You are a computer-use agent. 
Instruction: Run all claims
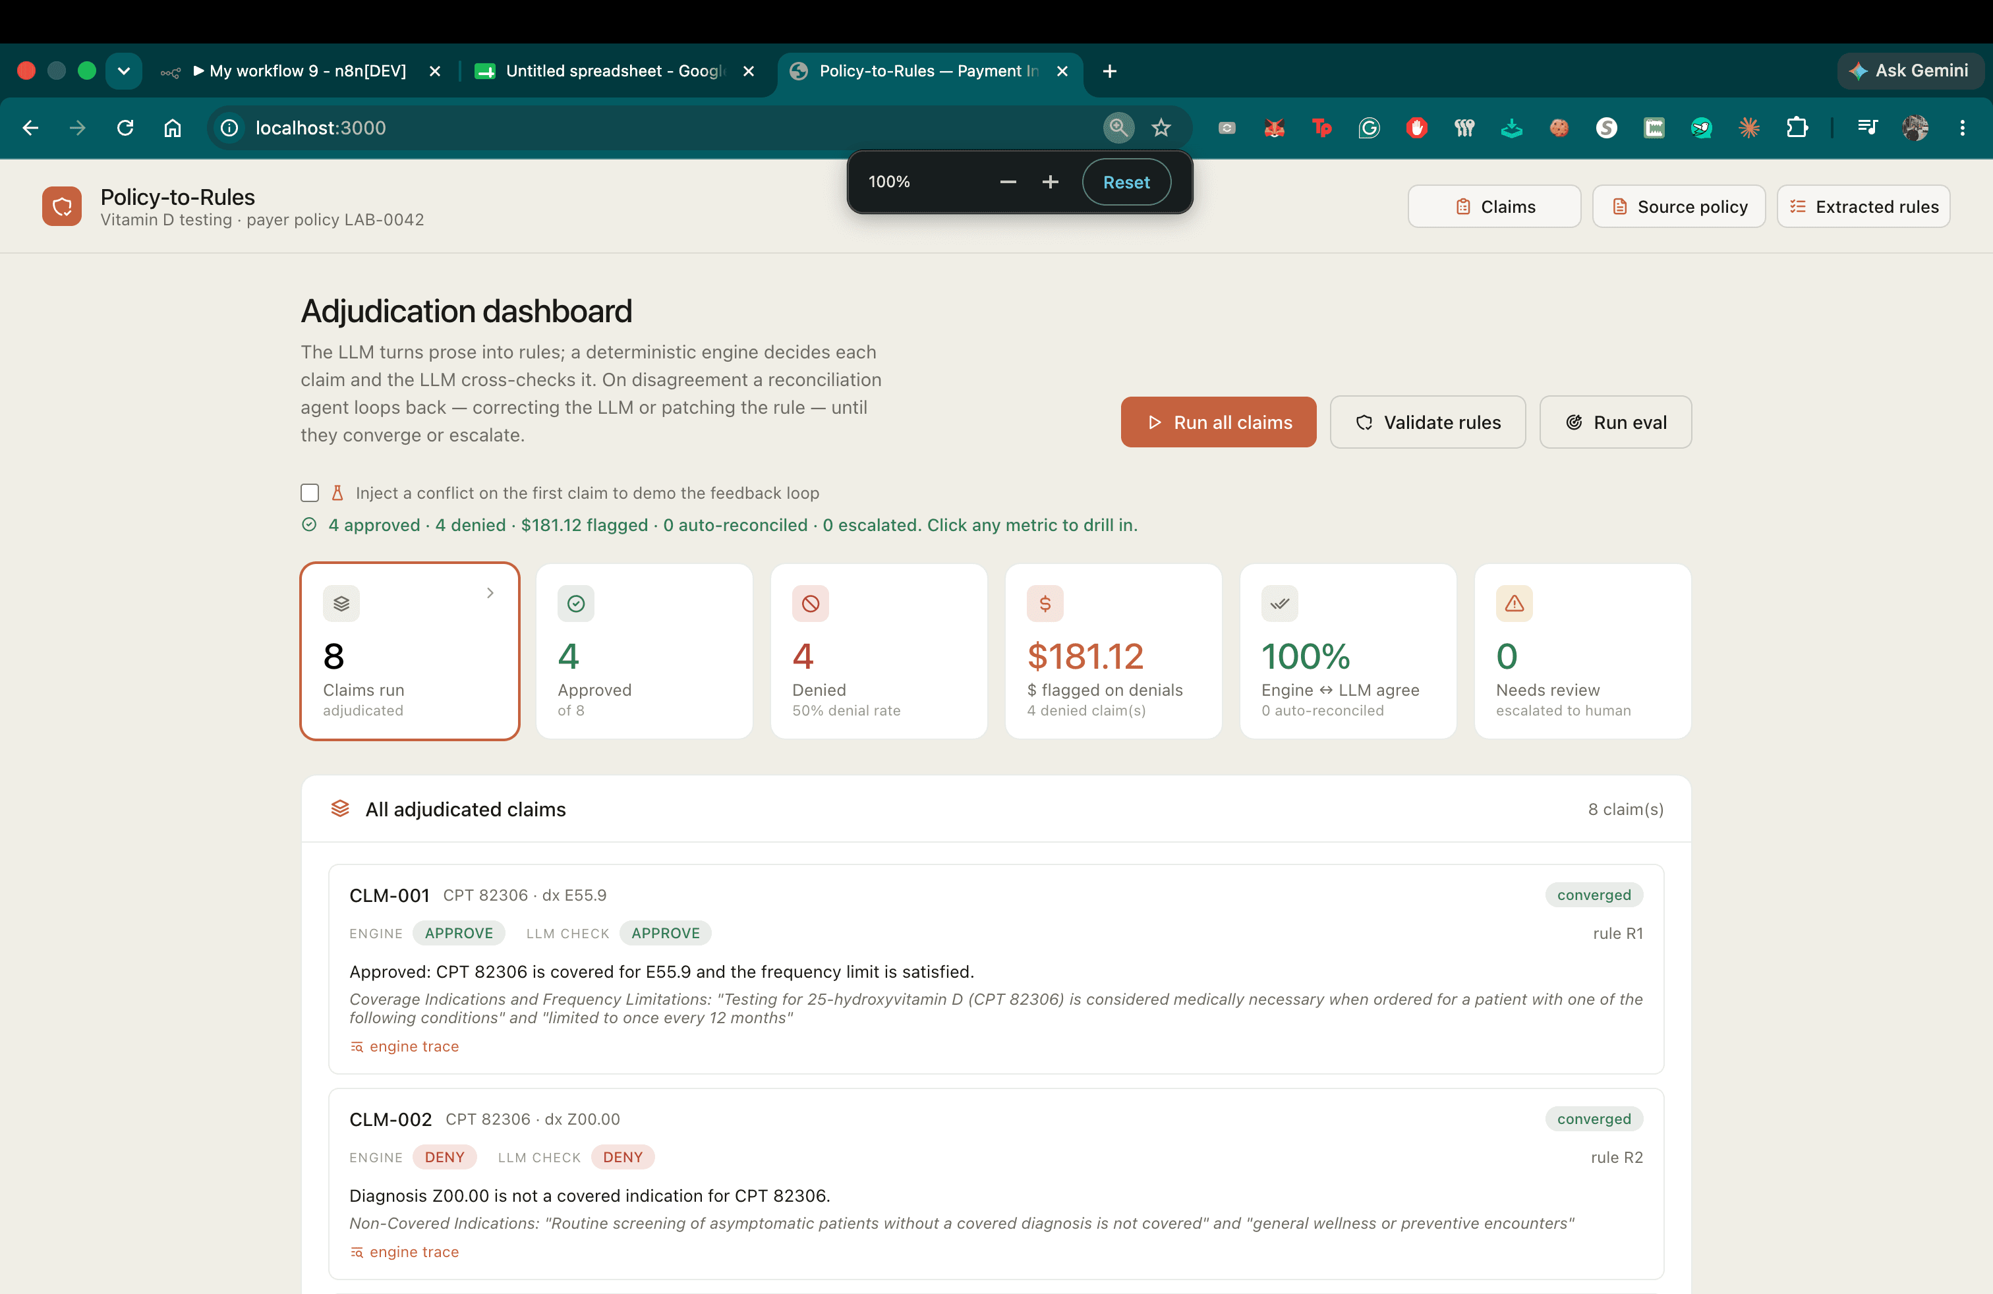click(1219, 422)
